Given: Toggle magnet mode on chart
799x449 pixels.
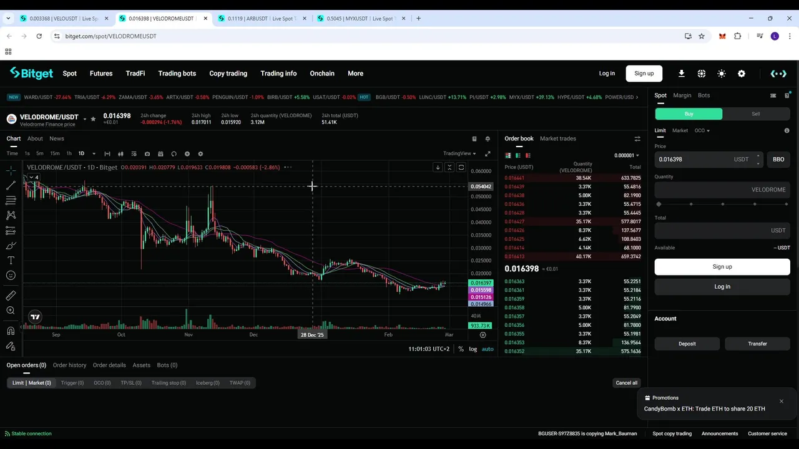Looking at the screenshot, I should (x=11, y=331).
